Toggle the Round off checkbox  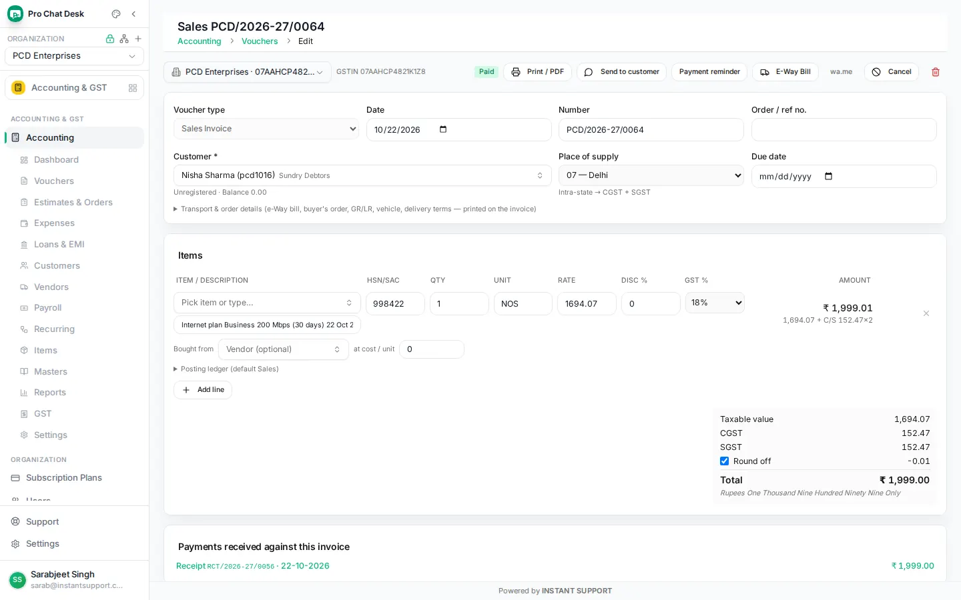(724, 461)
